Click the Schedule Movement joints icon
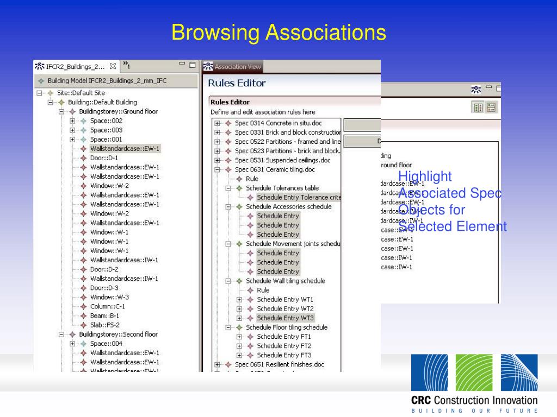557x417 pixels. 239,244
